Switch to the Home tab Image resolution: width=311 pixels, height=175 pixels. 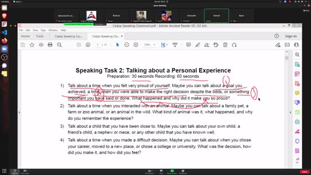[25, 36]
